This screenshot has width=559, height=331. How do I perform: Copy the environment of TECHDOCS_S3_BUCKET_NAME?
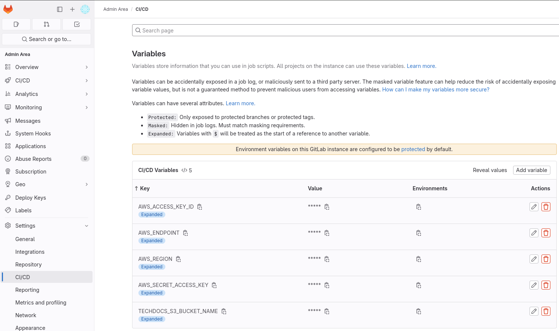pyautogui.click(x=419, y=311)
